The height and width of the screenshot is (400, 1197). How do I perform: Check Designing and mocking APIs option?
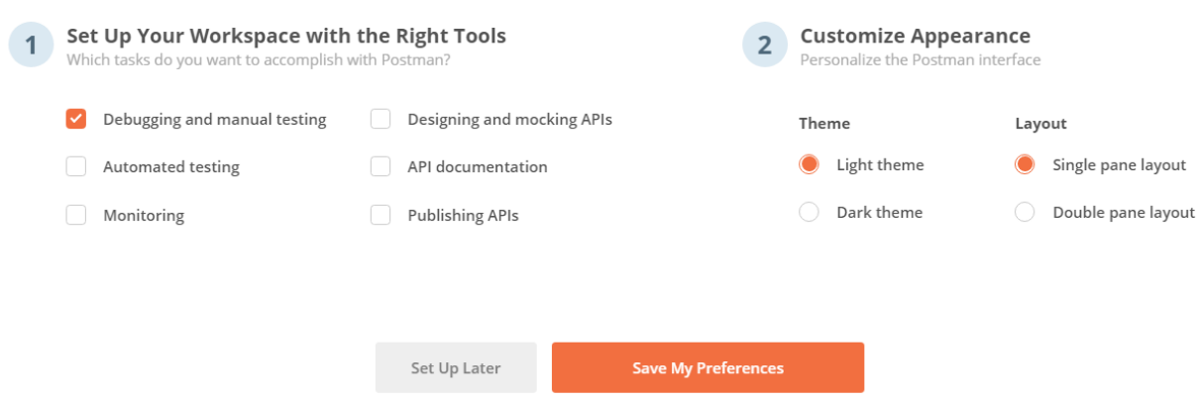381,119
